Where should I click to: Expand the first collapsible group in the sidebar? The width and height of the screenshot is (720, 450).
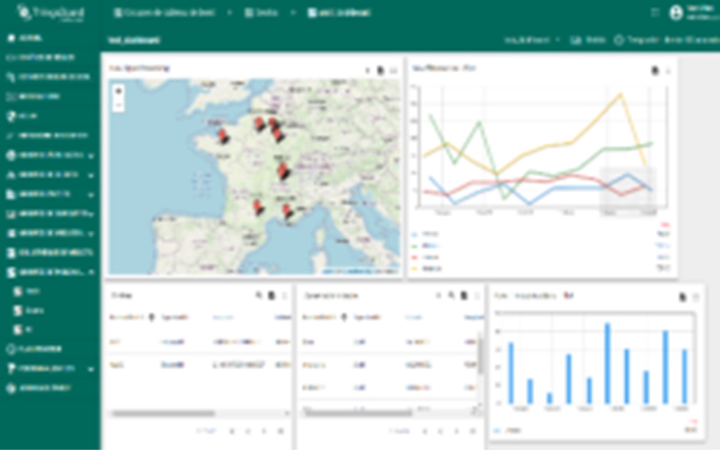coord(91,156)
